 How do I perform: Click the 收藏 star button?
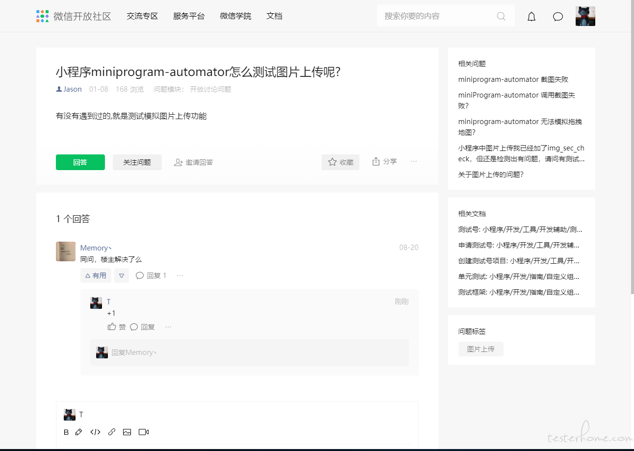pyautogui.click(x=340, y=162)
